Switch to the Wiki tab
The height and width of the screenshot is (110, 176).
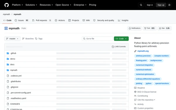[x=86, y=20]
